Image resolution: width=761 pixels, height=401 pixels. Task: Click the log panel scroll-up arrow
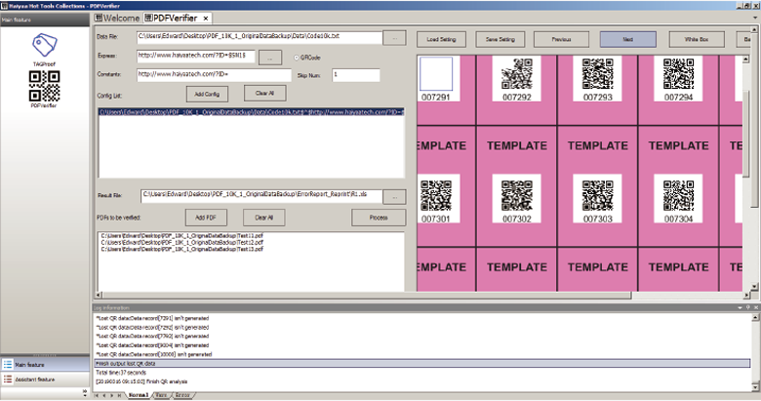(755, 317)
